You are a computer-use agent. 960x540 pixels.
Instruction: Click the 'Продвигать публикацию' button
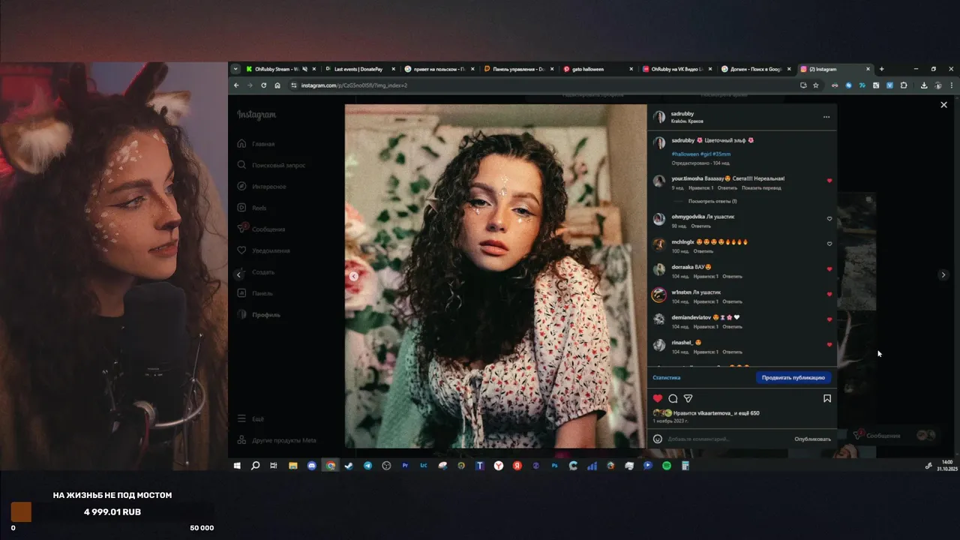(793, 378)
